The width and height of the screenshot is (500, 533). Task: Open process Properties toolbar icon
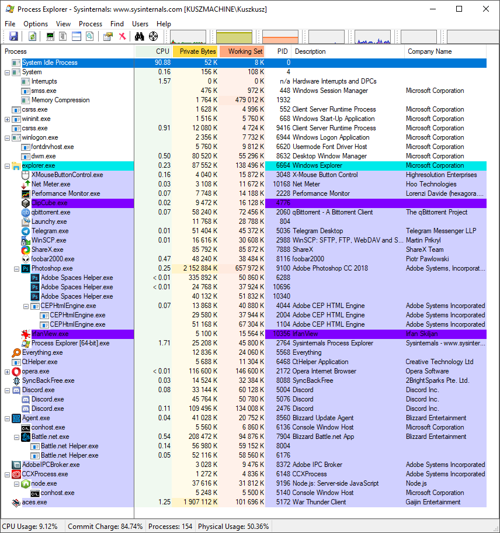point(108,36)
